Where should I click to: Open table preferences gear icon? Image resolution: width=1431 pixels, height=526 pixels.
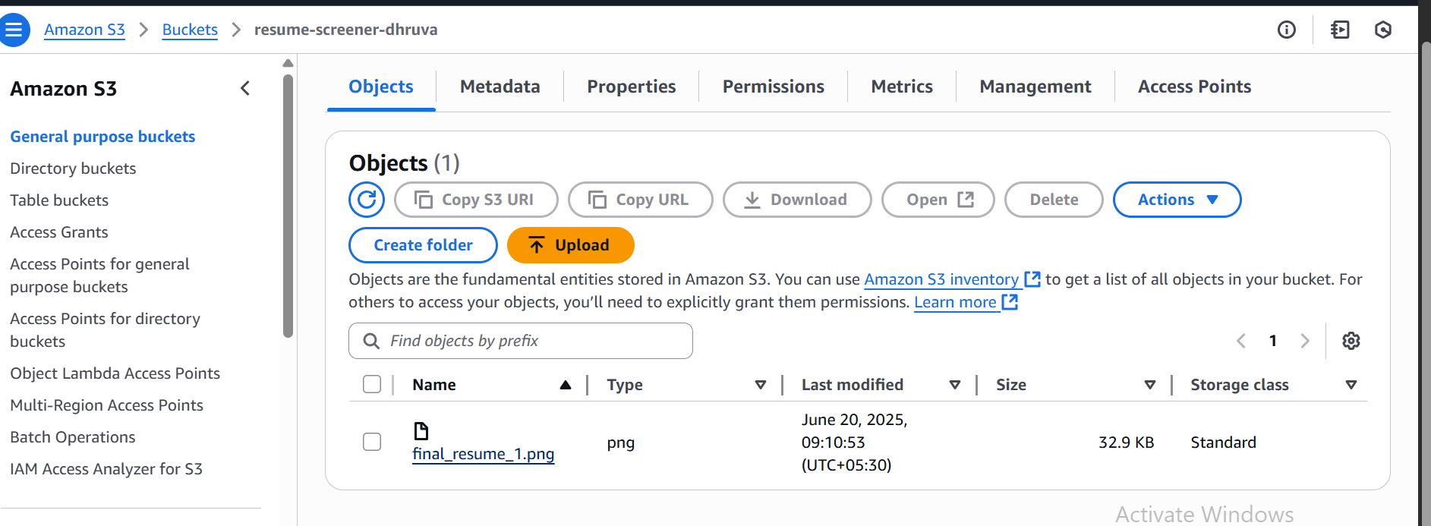(x=1351, y=341)
